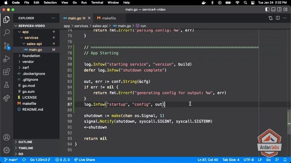Click the sales-api breadcrumb
The height and width of the screenshot is (163, 291).
click(x=100, y=26)
